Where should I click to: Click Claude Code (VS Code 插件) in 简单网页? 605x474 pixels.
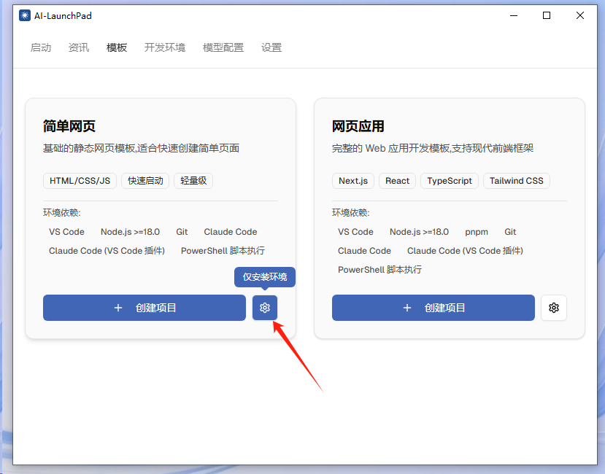(107, 251)
